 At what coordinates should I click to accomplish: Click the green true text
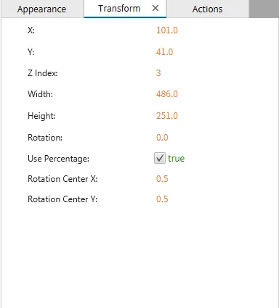point(176,159)
